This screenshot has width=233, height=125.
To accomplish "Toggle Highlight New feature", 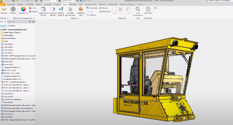I will [x=81, y=12].
